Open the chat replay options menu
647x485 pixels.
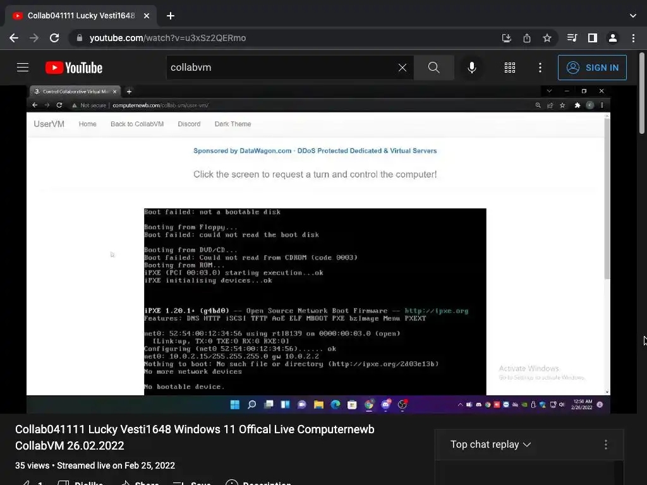pyautogui.click(x=605, y=444)
